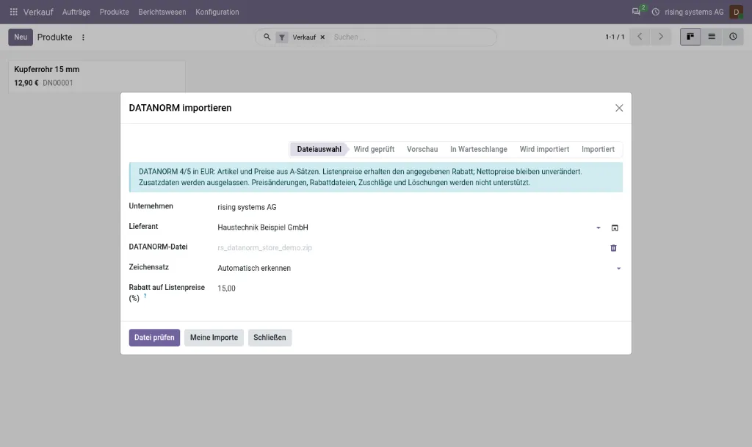The width and height of the screenshot is (752, 447).
Task: Open the apps grid menu icon
Action: (x=13, y=12)
